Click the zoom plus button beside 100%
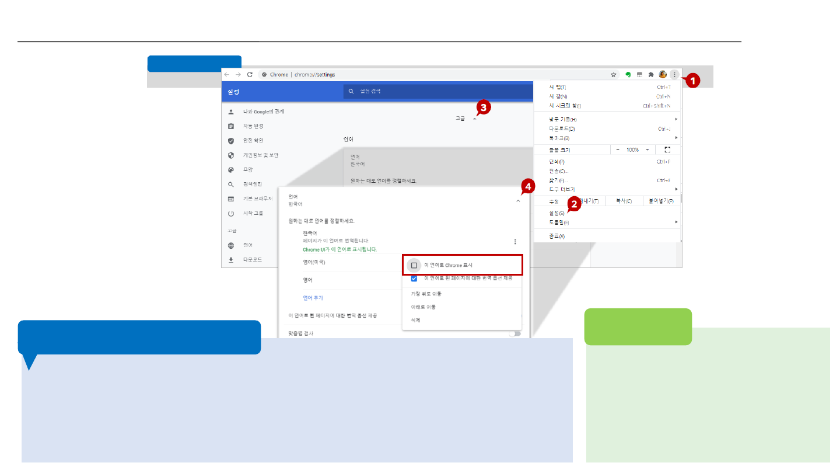The height and width of the screenshot is (473, 840). point(647,150)
